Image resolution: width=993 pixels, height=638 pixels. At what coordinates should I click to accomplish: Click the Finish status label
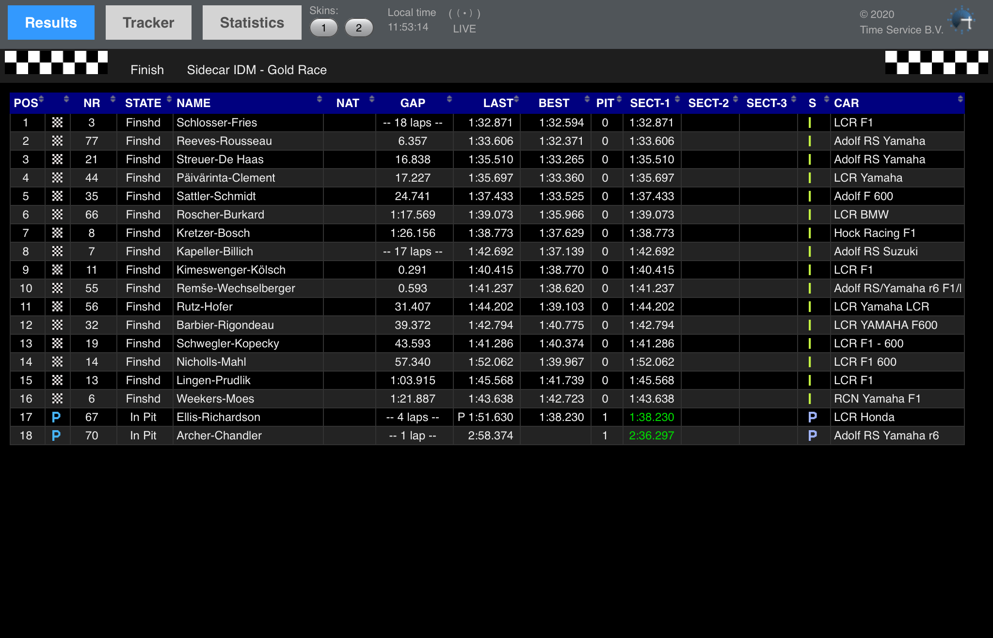tap(147, 70)
